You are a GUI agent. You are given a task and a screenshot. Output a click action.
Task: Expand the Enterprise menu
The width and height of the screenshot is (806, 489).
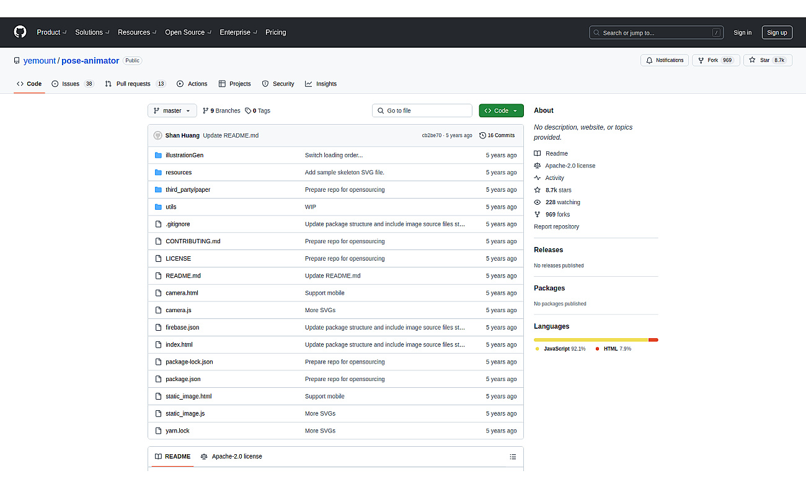click(x=238, y=32)
